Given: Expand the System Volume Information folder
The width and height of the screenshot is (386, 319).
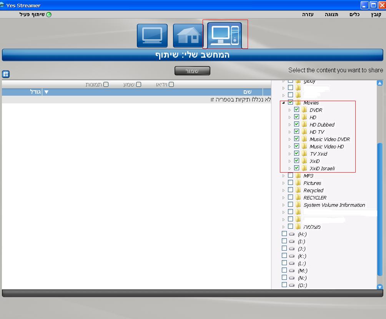Looking at the screenshot, I should click(x=283, y=205).
